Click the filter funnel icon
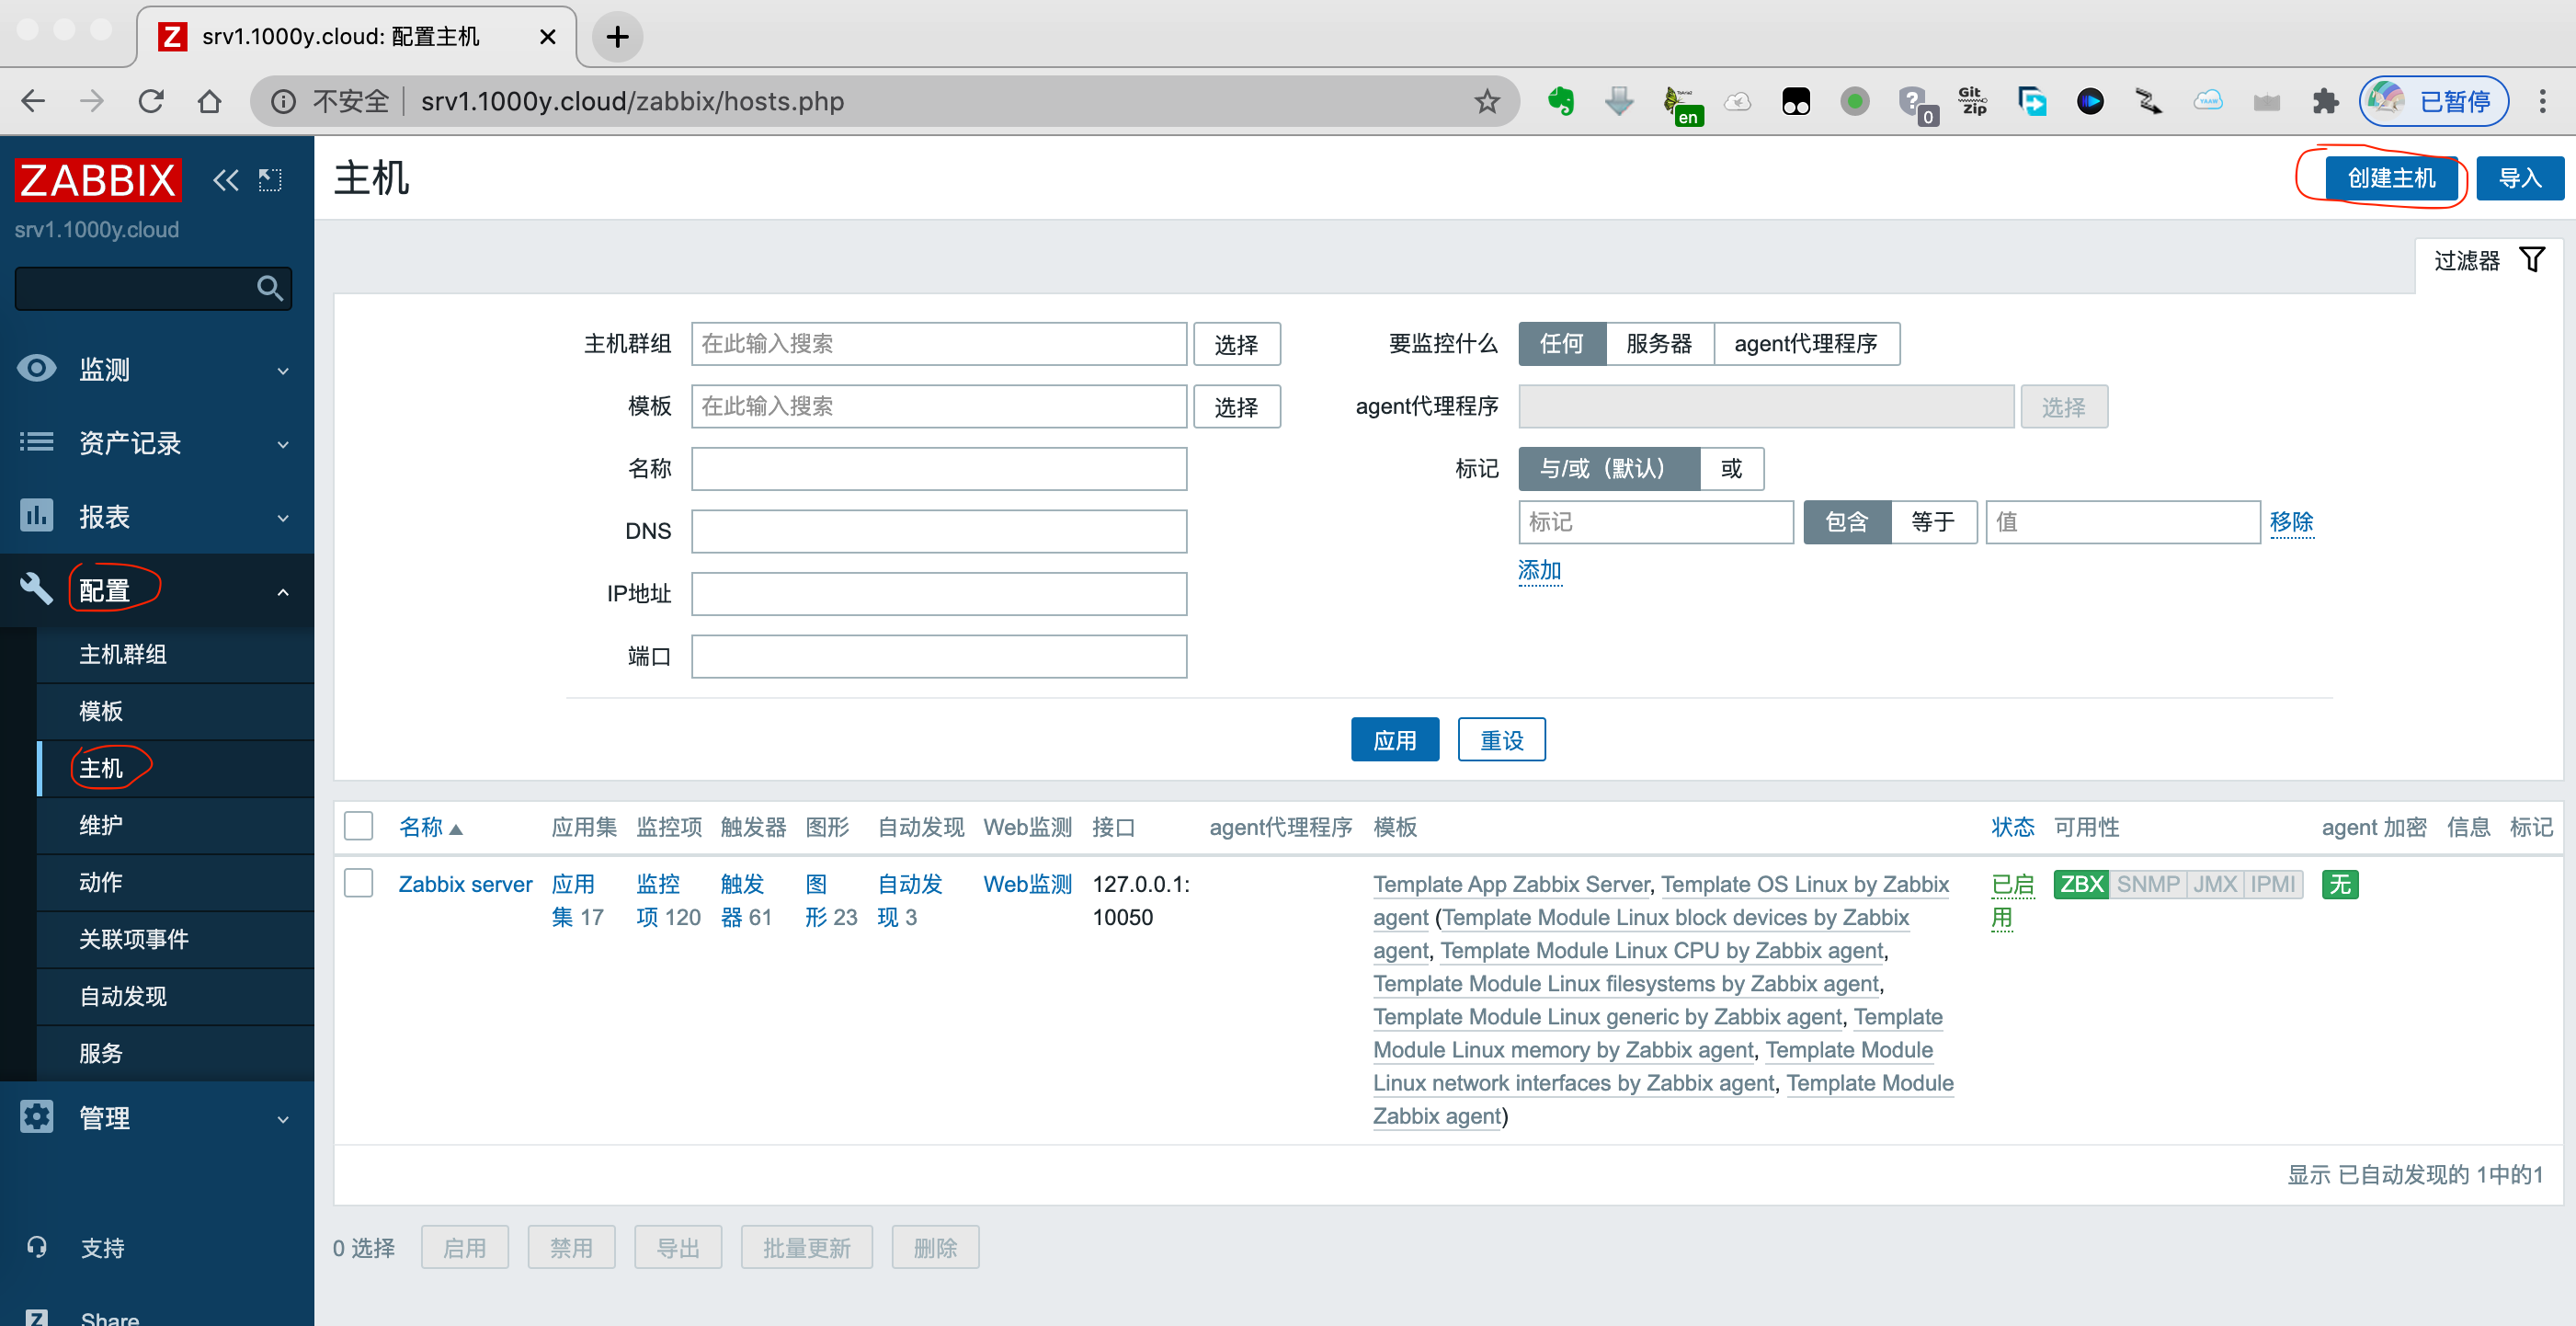Image resolution: width=2576 pixels, height=1326 pixels. 2532,260
